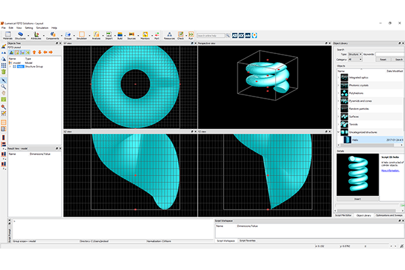Image resolution: width=405 pixels, height=270 pixels.
Task: Move object down with orange down arrow
Action: [x=40, y=53]
